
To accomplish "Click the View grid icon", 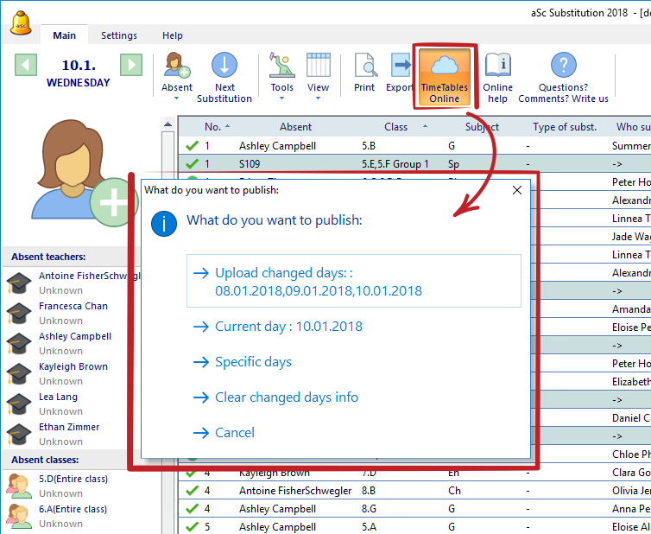I will pos(319,66).
